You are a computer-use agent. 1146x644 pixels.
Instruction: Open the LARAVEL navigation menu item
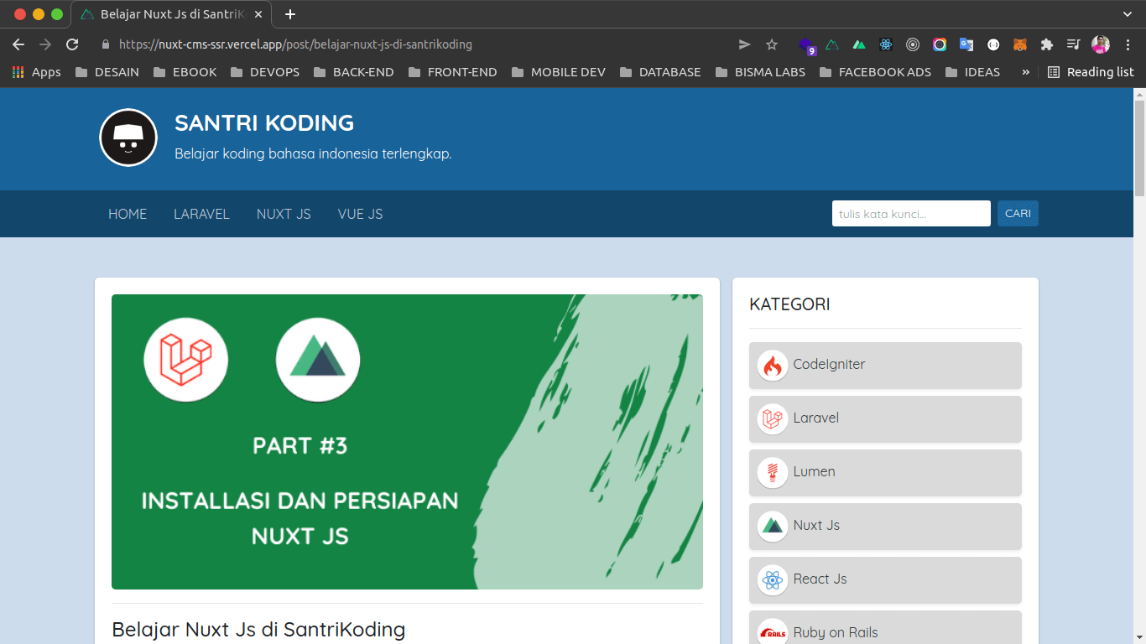tap(201, 214)
